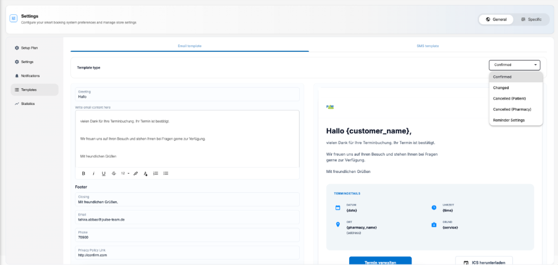Viewport: 558px width, 265px height.
Task: Insert a numbered list
Action: [x=156, y=174]
